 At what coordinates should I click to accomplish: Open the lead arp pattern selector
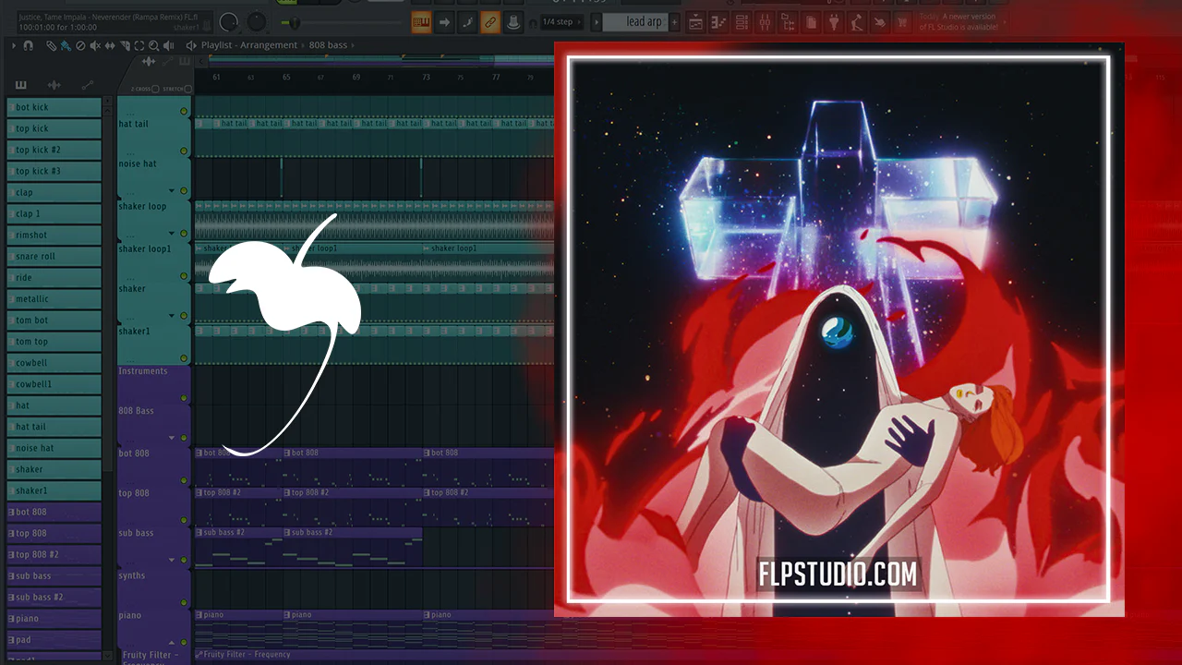coord(635,22)
